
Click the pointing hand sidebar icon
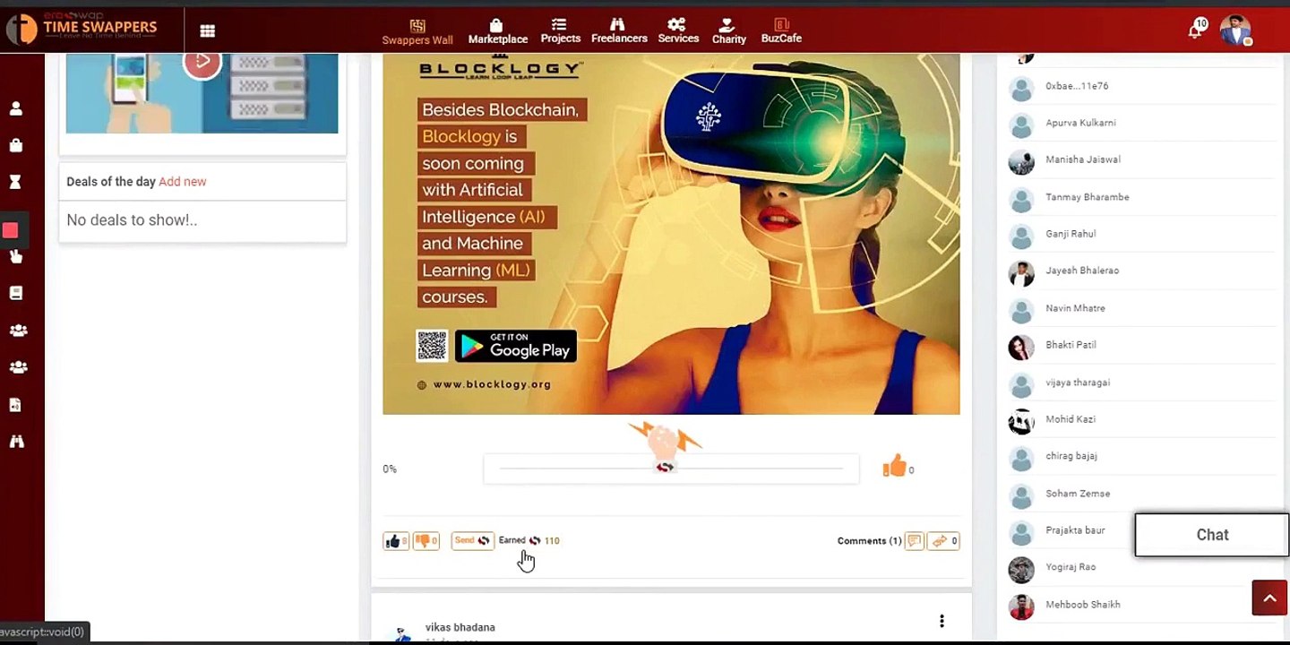16,257
